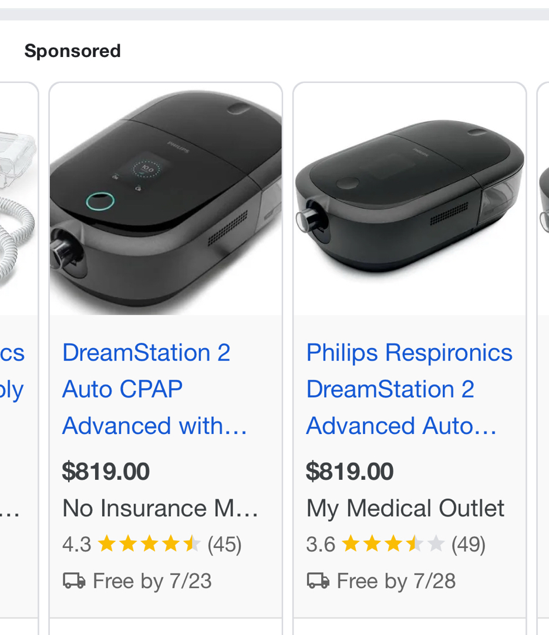Image resolution: width=549 pixels, height=635 pixels.
Task: Open the partially visible CPAP tubing product image
Action: click(x=18, y=200)
